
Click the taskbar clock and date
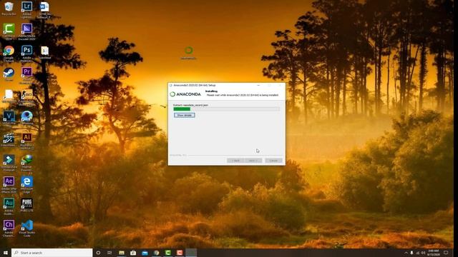click(434, 253)
